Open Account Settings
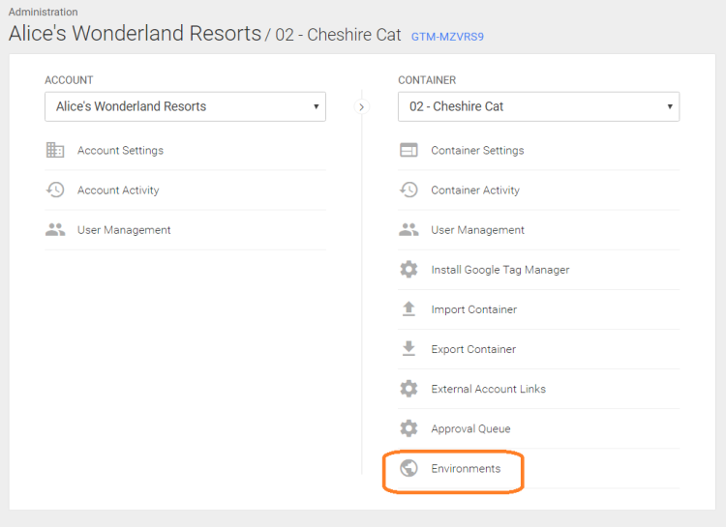This screenshot has width=726, height=527. tap(185, 151)
